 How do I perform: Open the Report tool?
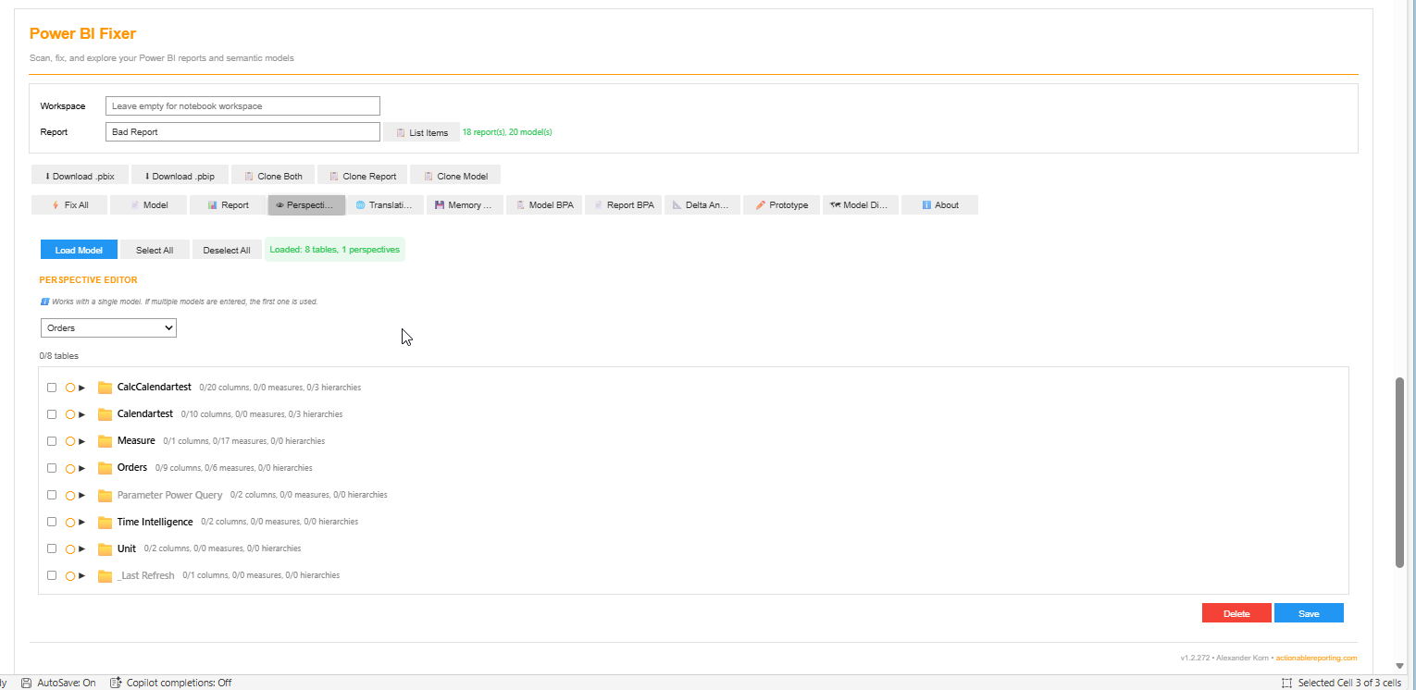(x=227, y=204)
